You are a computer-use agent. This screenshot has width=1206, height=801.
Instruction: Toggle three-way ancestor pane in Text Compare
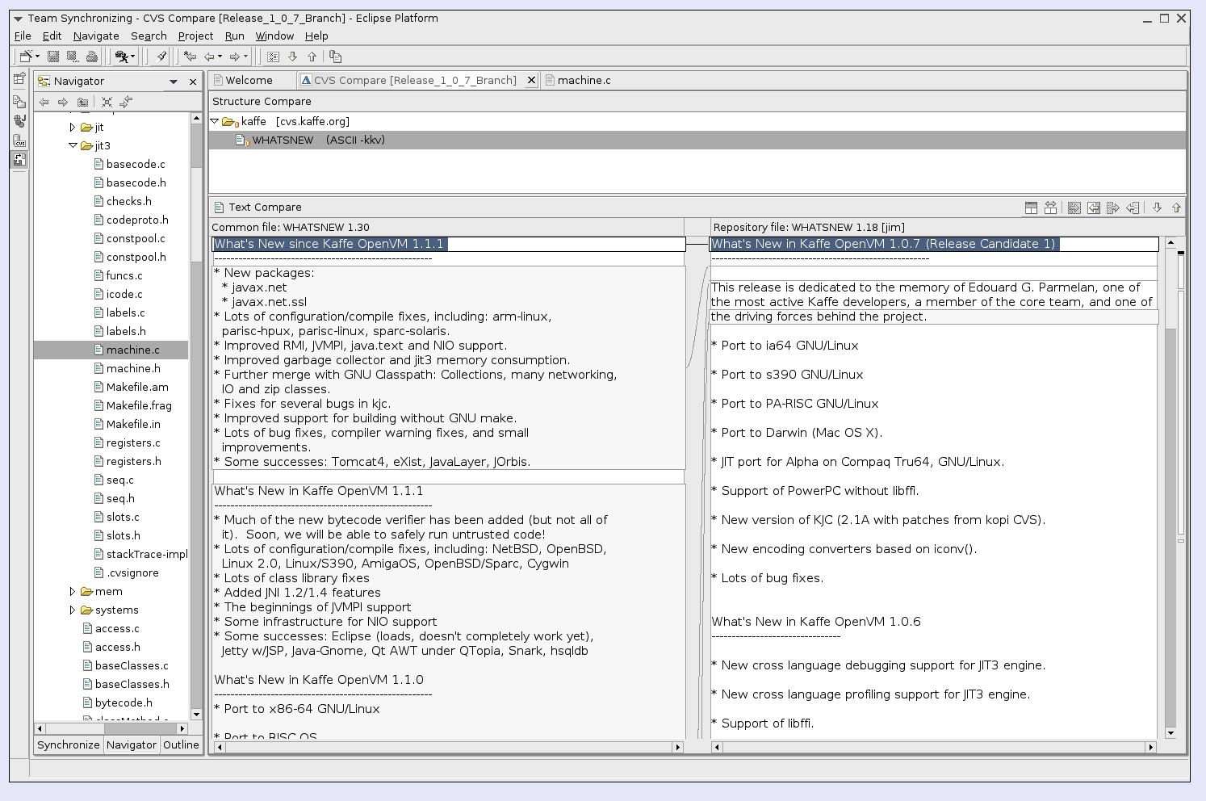point(1031,208)
